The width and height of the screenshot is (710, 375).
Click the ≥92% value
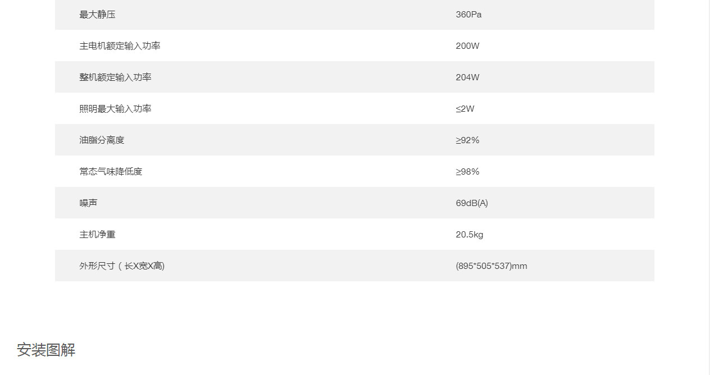[x=467, y=140]
